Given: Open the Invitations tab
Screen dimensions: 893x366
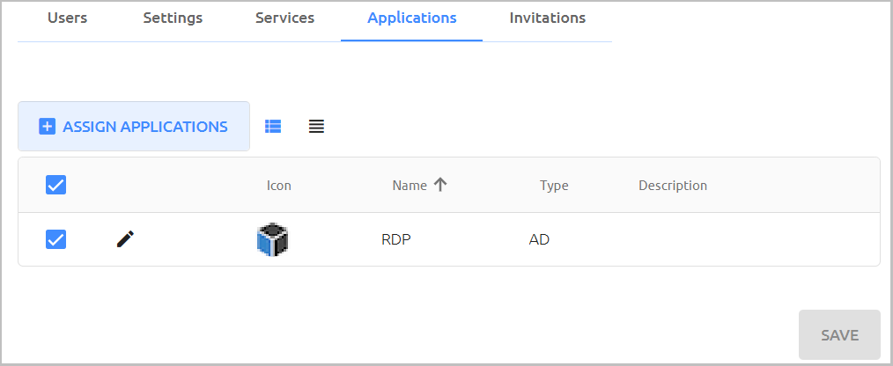Looking at the screenshot, I should click(x=547, y=18).
